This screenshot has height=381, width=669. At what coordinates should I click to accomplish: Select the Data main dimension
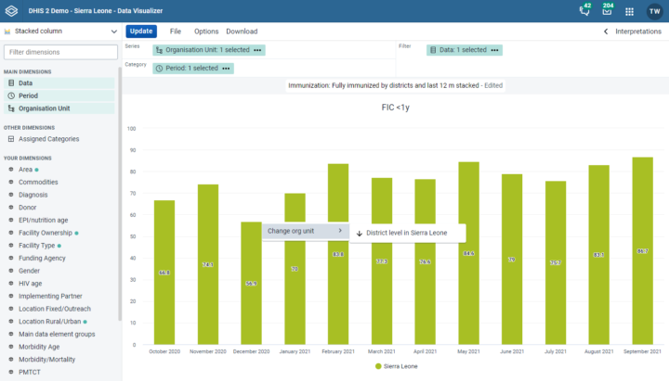tap(59, 83)
